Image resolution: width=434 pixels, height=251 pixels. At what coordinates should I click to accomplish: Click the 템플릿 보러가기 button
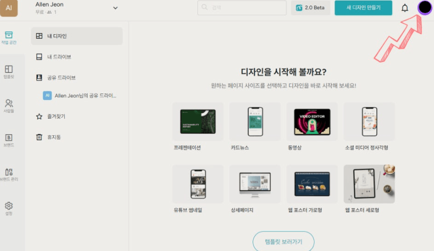point(283,241)
